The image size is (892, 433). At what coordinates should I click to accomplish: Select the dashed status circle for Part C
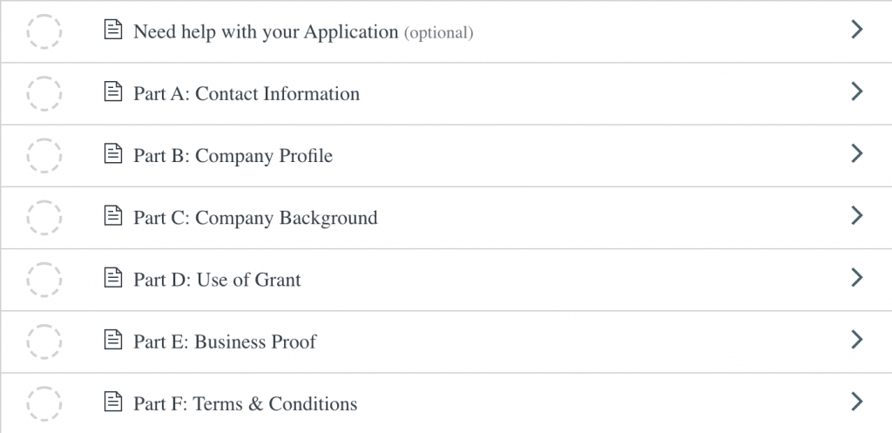pyautogui.click(x=44, y=217)
